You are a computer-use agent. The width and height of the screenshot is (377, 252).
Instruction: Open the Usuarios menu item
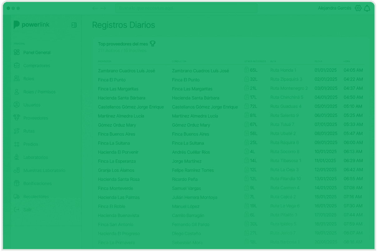[x=32, y=105]
